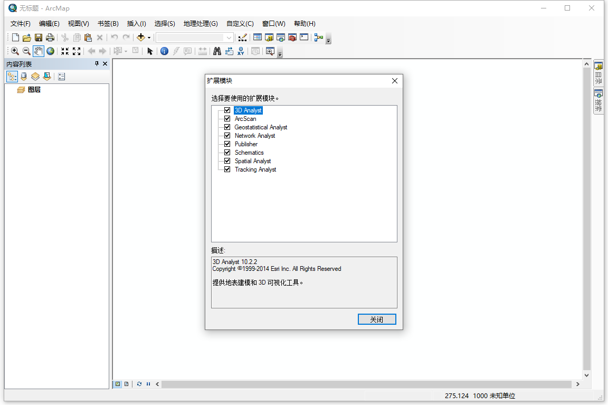Open the 搜索 side tab

[598, 101]
